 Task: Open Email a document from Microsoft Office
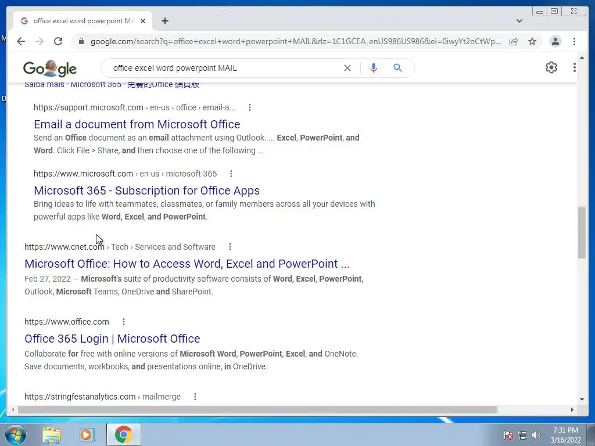[x=137, y=124]
